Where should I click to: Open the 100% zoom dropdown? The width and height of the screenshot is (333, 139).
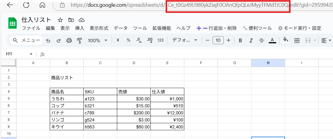point(98,41)
